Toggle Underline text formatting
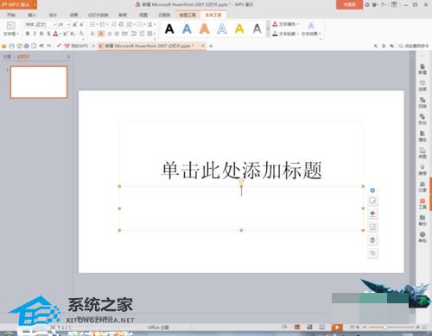The height and width of the screenshot is (336, 432). click(x=41, y=34)
